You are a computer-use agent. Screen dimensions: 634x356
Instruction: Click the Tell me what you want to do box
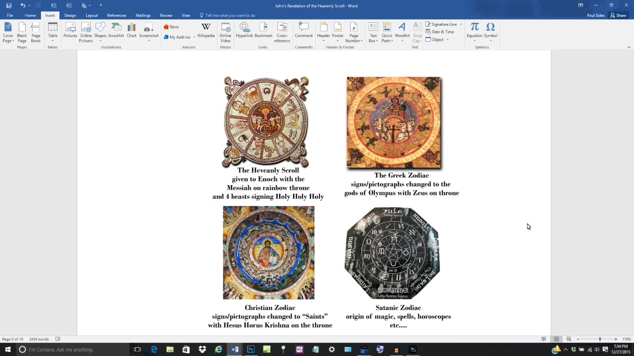pyautogui.click(x=227, y=15)
